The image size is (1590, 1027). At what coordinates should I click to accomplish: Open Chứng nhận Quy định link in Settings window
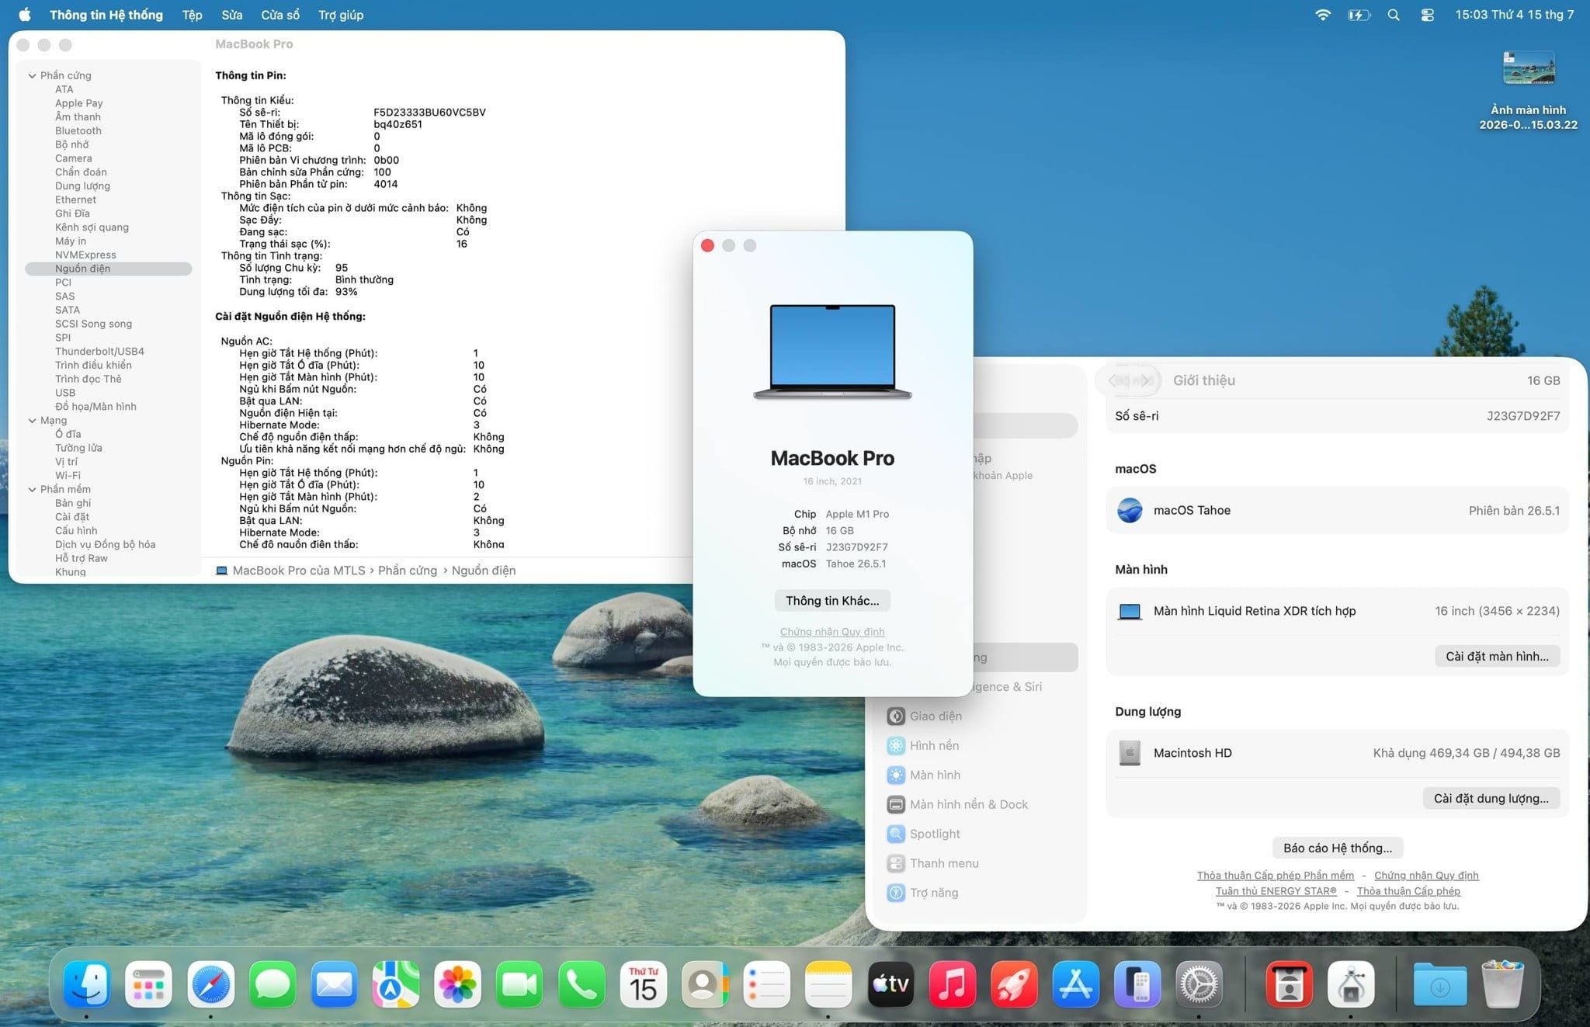click(1426, 876)
